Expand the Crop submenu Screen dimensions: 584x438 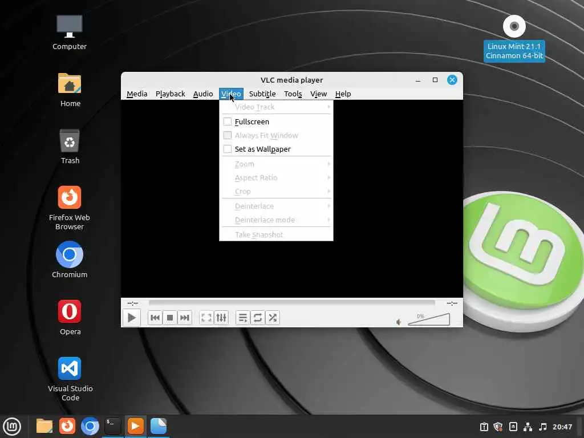point(276,192)
